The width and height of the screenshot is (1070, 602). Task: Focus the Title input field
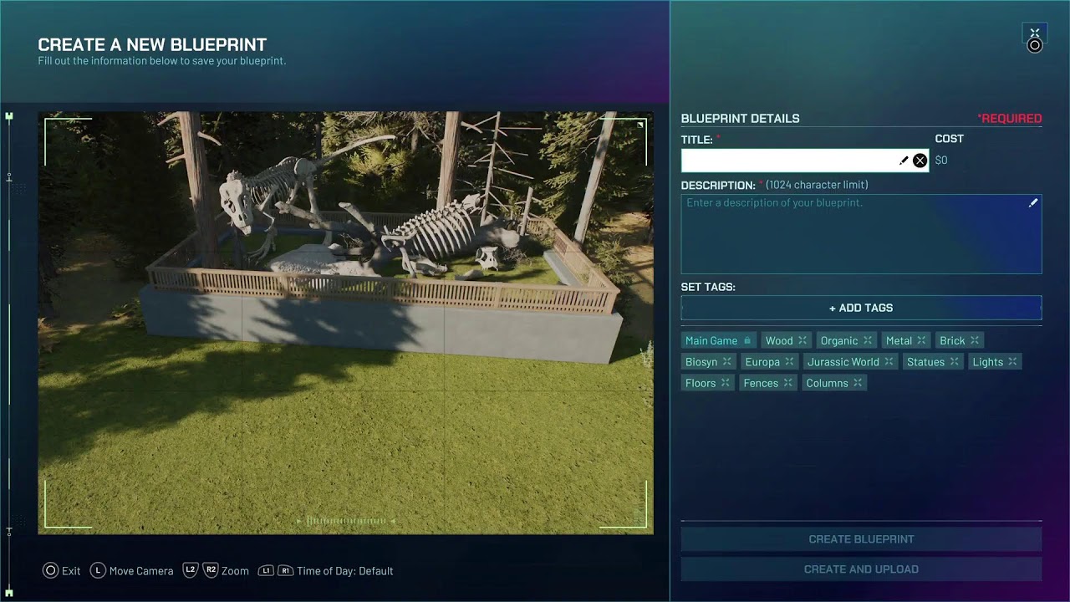pos(804,161)
